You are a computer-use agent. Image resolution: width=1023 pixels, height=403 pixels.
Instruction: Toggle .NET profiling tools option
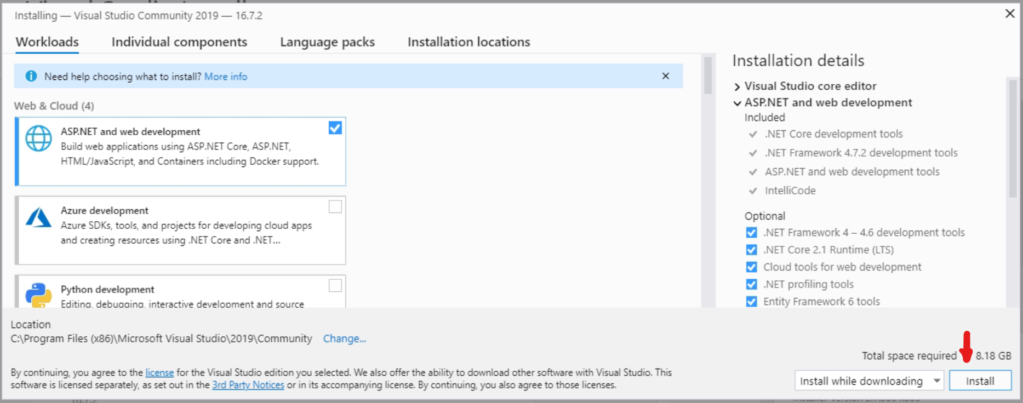click(752, 284)
